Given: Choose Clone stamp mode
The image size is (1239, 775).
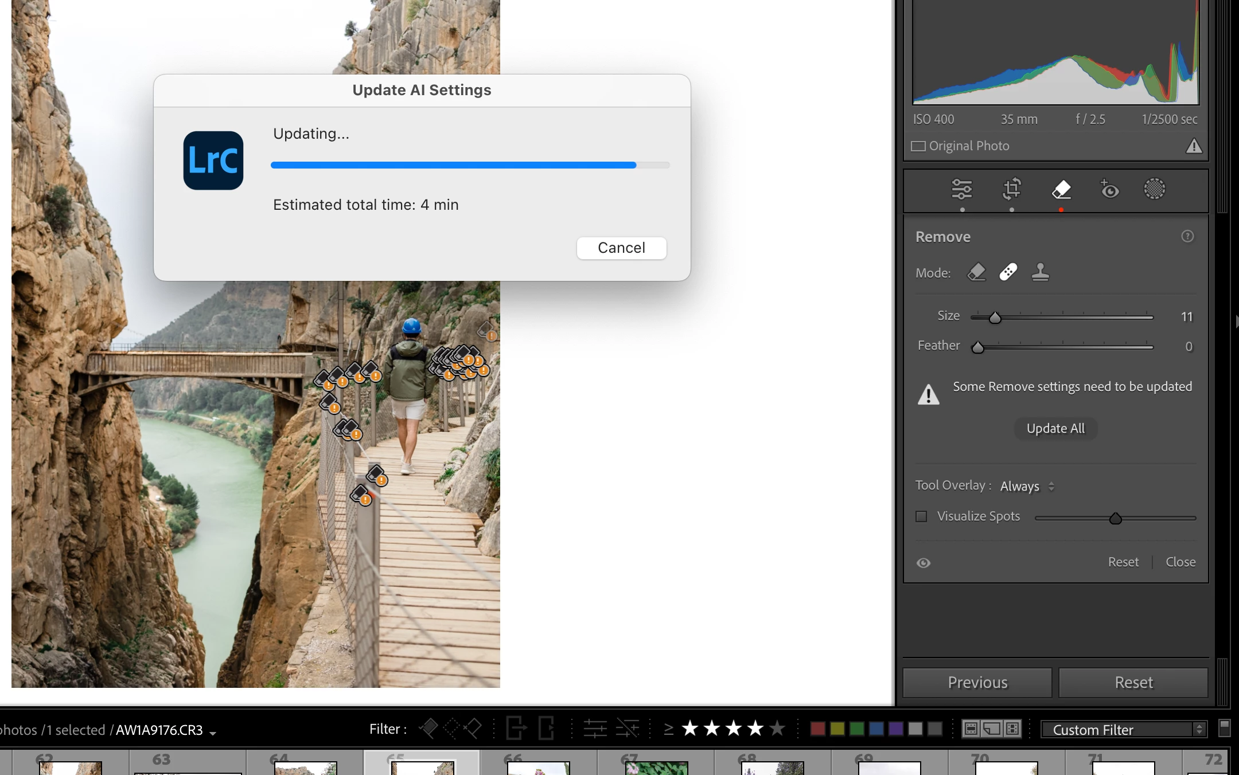Looking at the screenshot, I should coord(1040,272).
